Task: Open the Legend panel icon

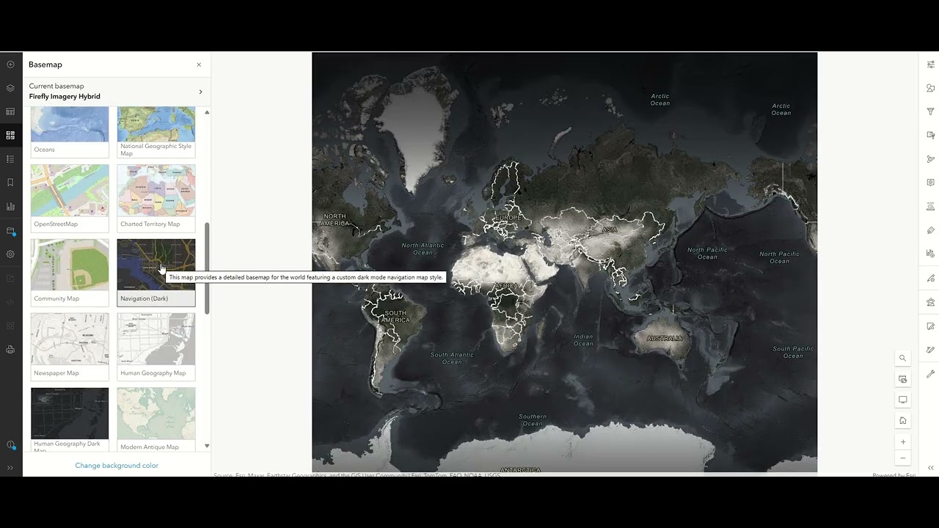Action: point(10,158)
